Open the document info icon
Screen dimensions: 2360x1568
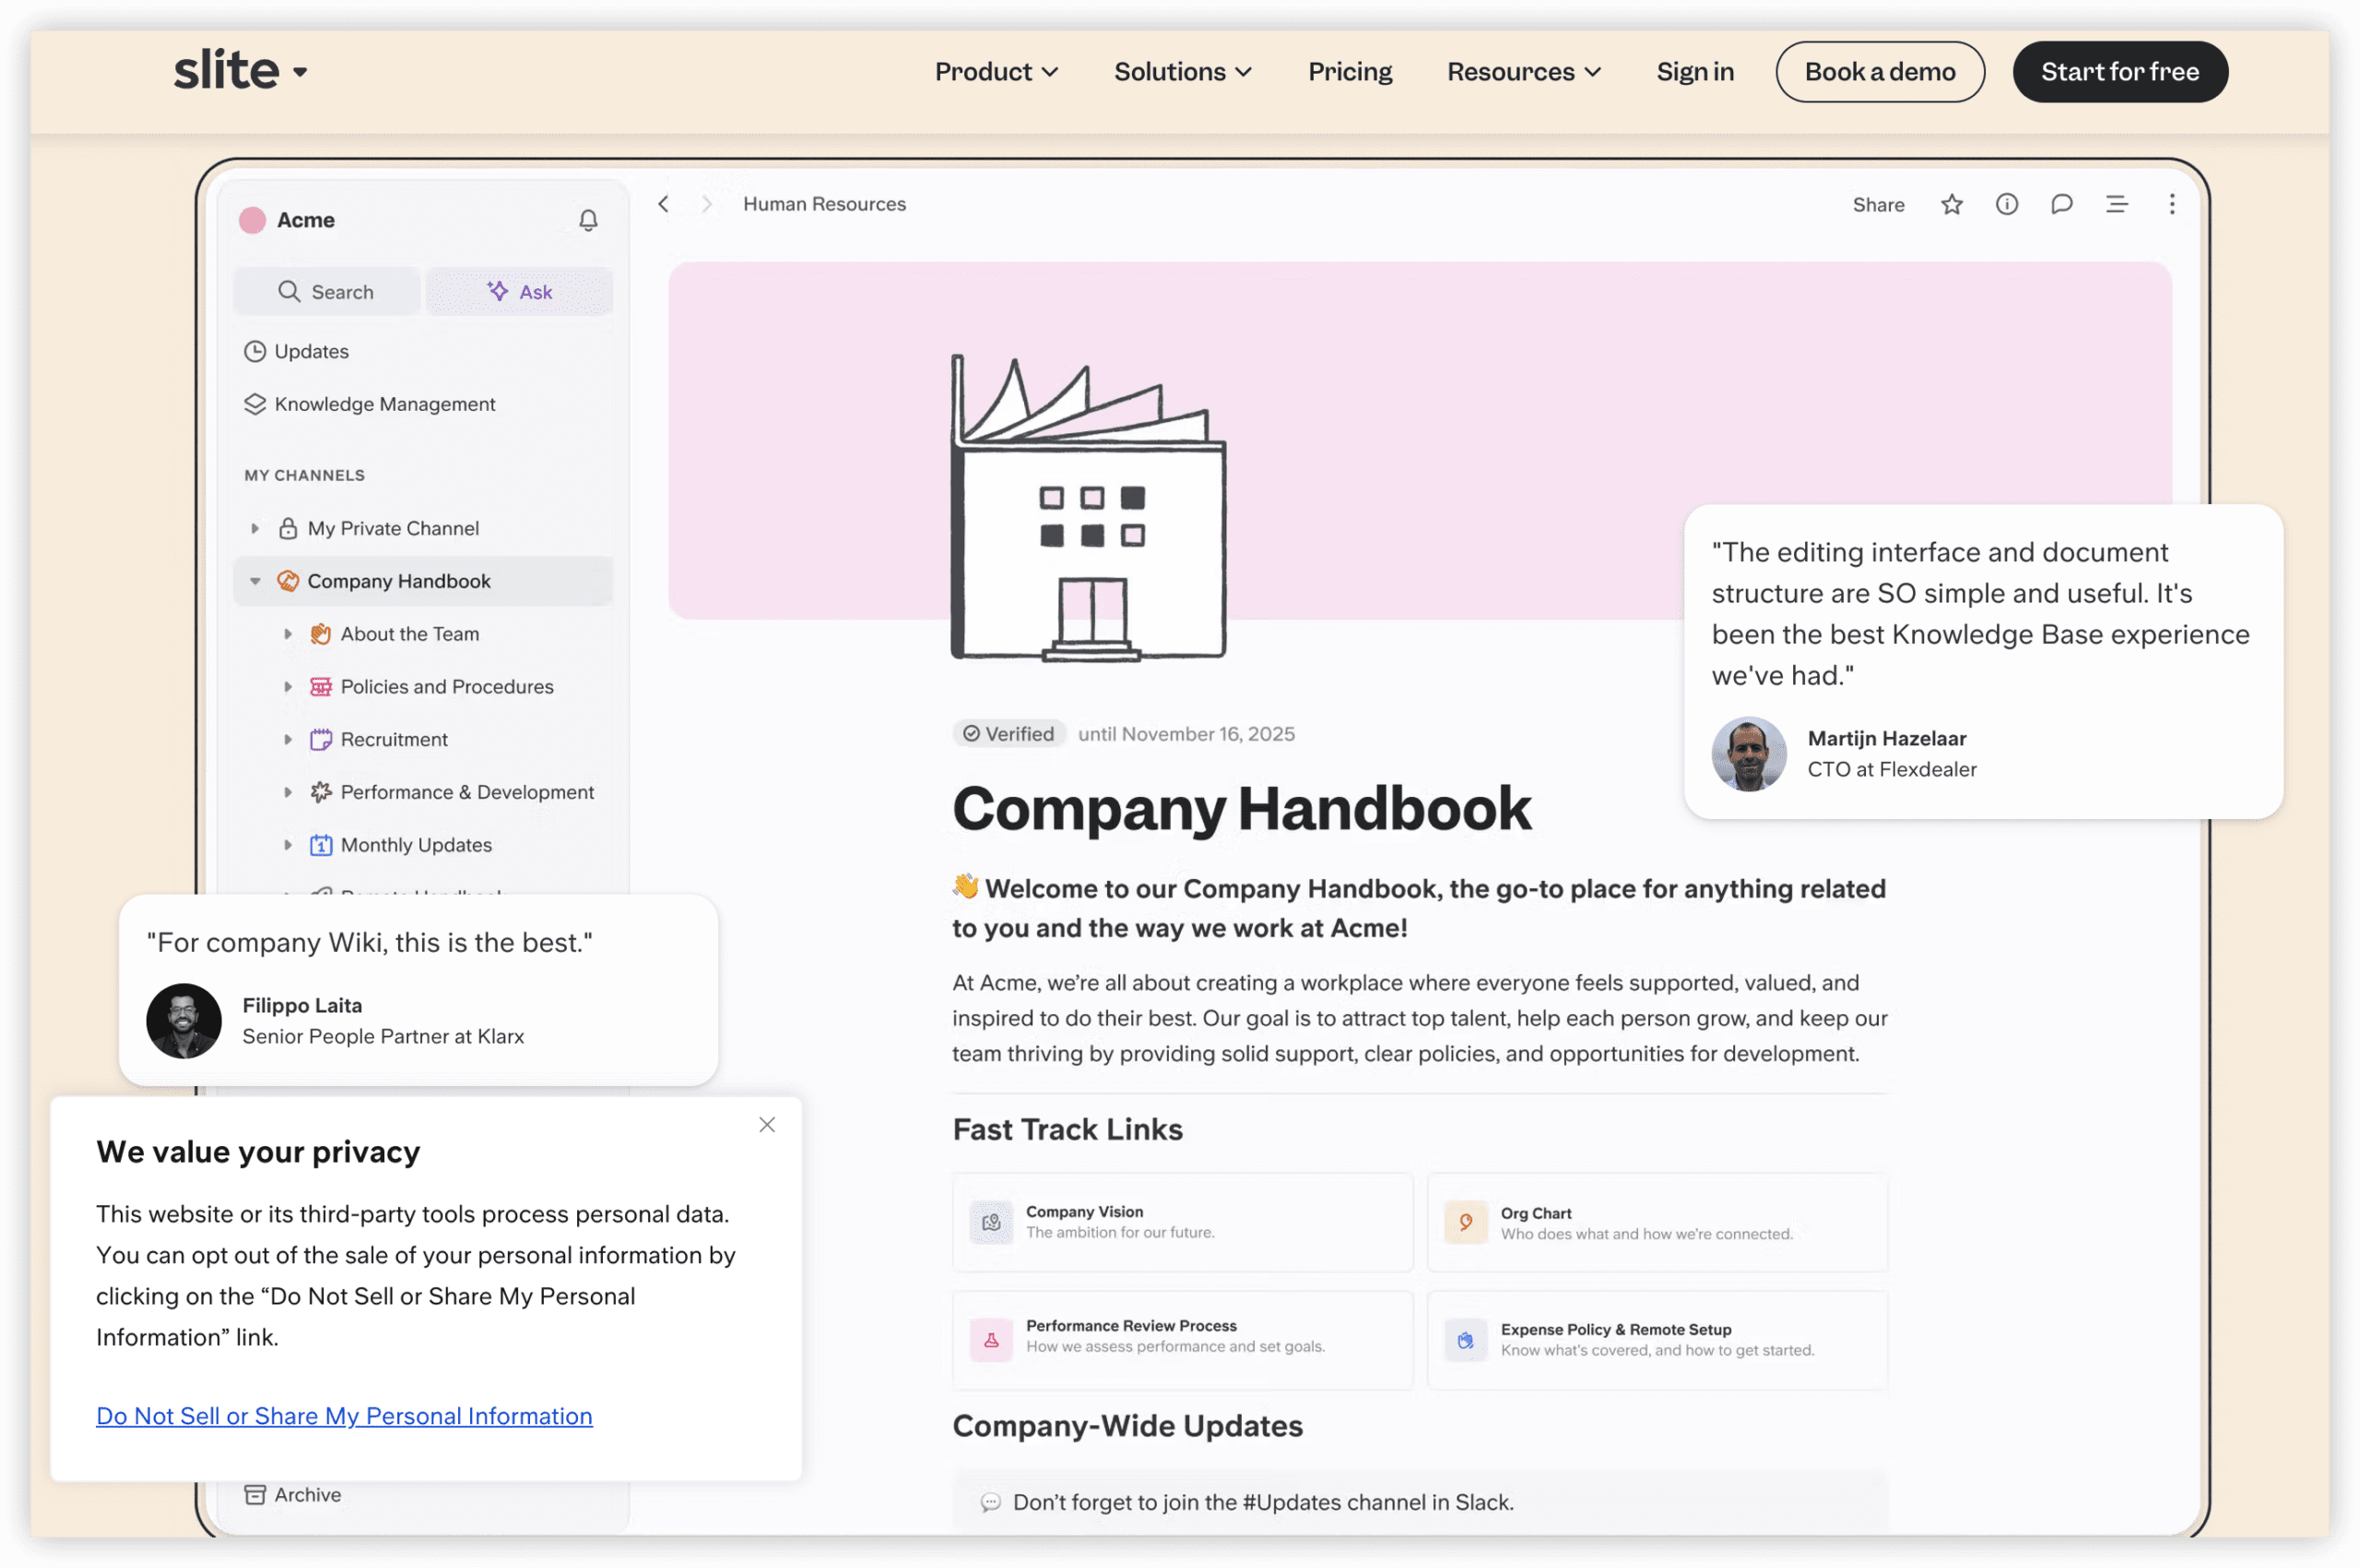(x=2006, y=205)
